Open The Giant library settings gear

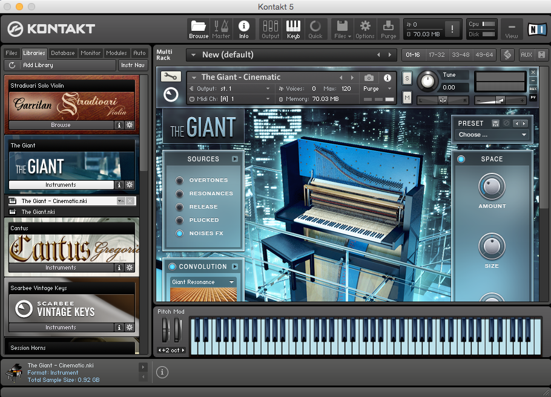[x=130, y=185]
